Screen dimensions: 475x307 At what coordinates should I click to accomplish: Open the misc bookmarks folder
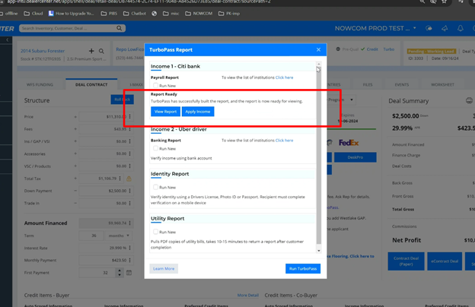tap(171, 14)
